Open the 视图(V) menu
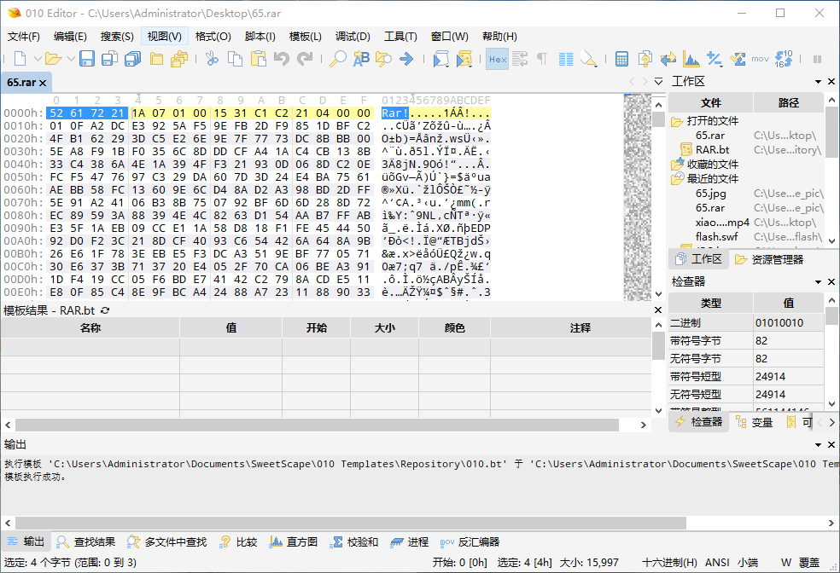 (x=165, y=37)
